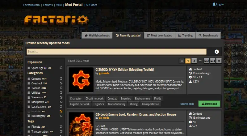This screenshot has height=136, width=247.
Task: Check the Utilities category checkbox
Action: pyautogui.click(x=29, y=93)
